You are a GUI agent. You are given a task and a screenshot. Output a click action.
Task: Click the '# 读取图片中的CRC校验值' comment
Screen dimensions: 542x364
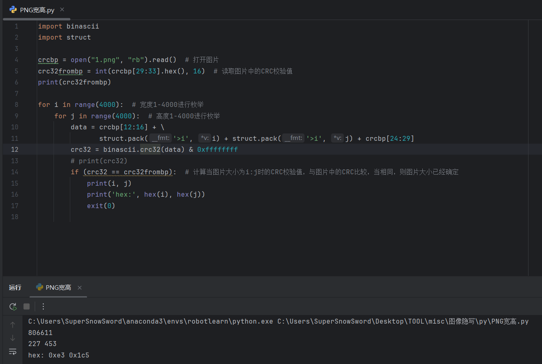click(x=253, y=71)
